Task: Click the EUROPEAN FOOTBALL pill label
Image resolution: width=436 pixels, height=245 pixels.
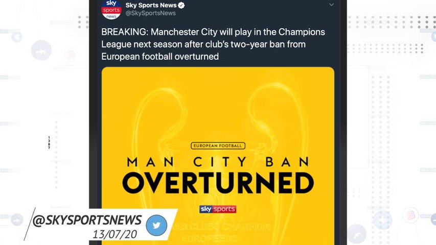Action: [x=218, y=145]
